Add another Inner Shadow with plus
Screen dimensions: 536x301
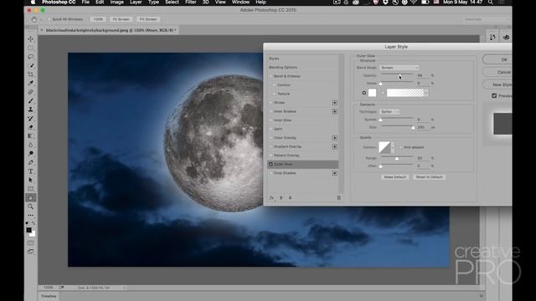pyautogui.click(x=335, y=111)
